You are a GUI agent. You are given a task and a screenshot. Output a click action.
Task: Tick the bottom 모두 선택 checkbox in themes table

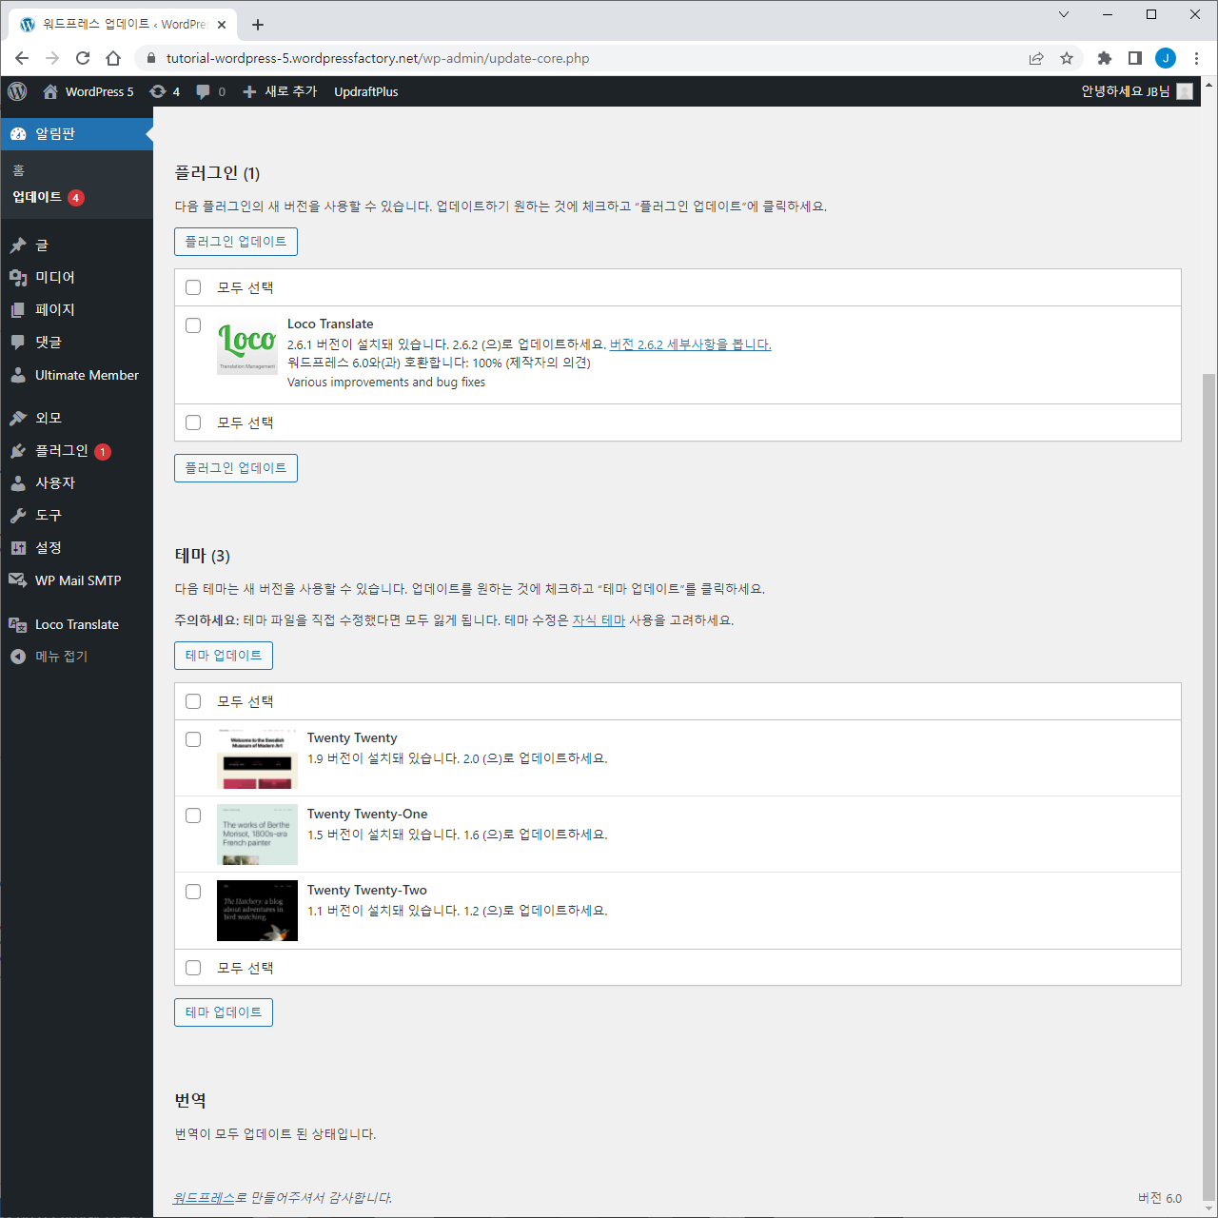click(193, 968)
